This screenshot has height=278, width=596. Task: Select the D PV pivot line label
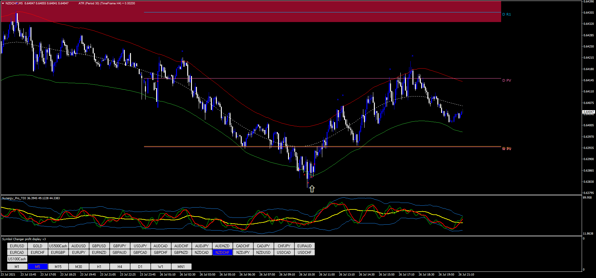pyautogui.click(x=507, y=80)
